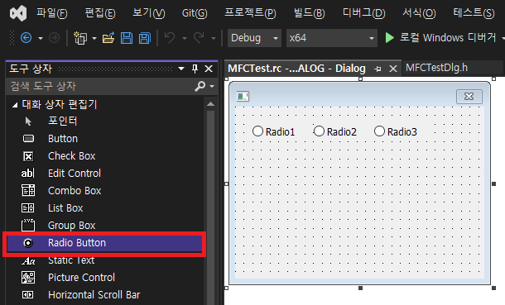Viewport: 505px width, 305px height.
Task: Pin the MFCTest.rc dialog tab
Action: 378,69
